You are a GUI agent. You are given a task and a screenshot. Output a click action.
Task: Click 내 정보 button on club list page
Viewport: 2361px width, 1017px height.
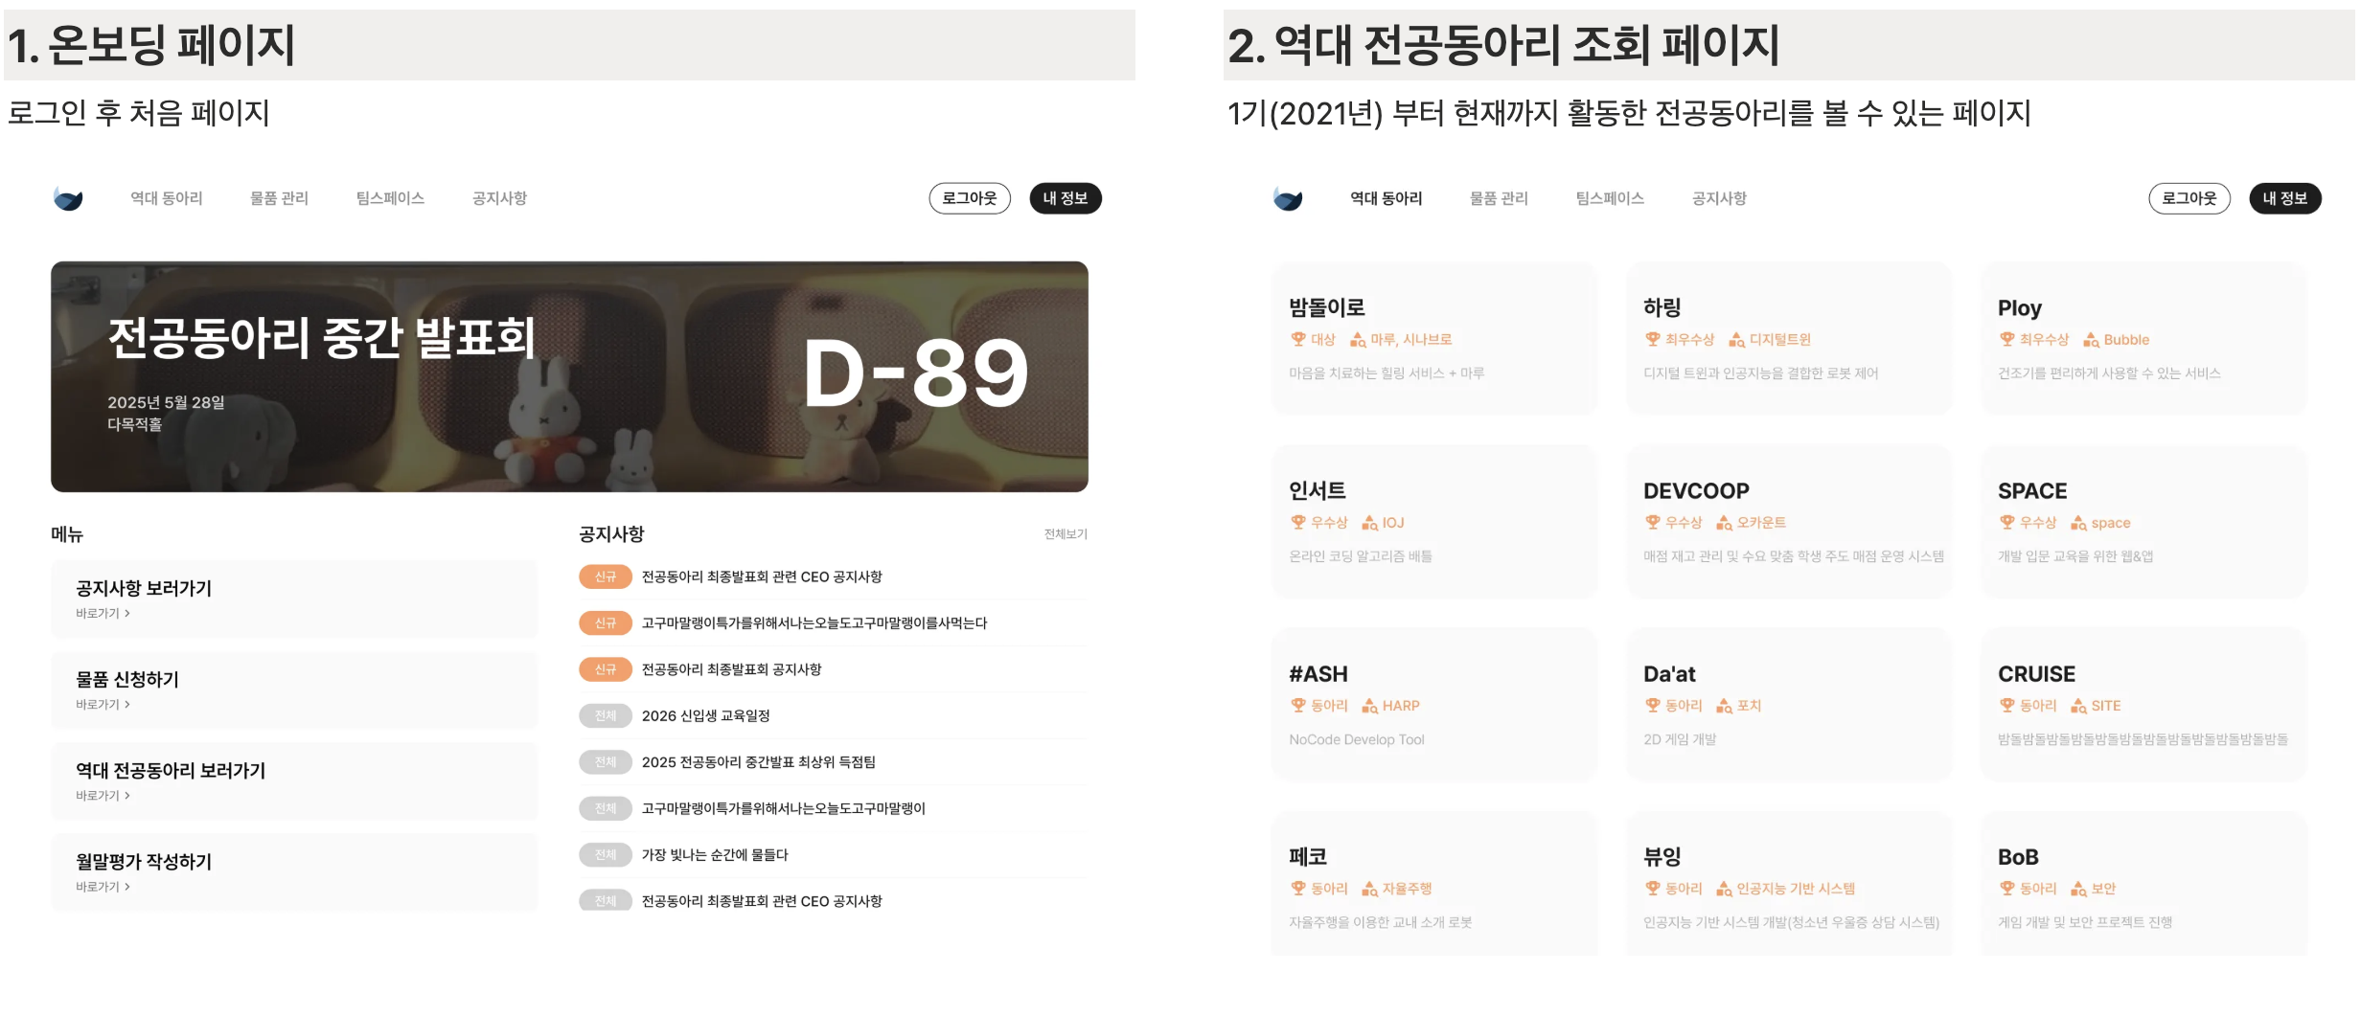(x=2284, y=198)
